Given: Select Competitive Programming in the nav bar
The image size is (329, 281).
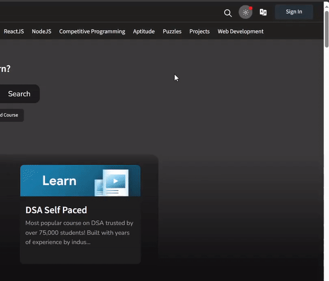Looking at the screenshot, I should tap(92, 31).
